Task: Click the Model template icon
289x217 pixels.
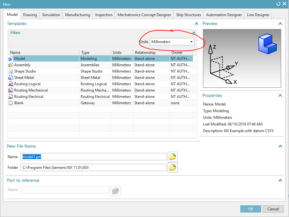Action: tap(11, 59)
